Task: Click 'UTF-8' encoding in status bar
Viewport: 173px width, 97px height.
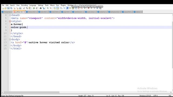Action: pyautogui.click(x=155, y=96)
